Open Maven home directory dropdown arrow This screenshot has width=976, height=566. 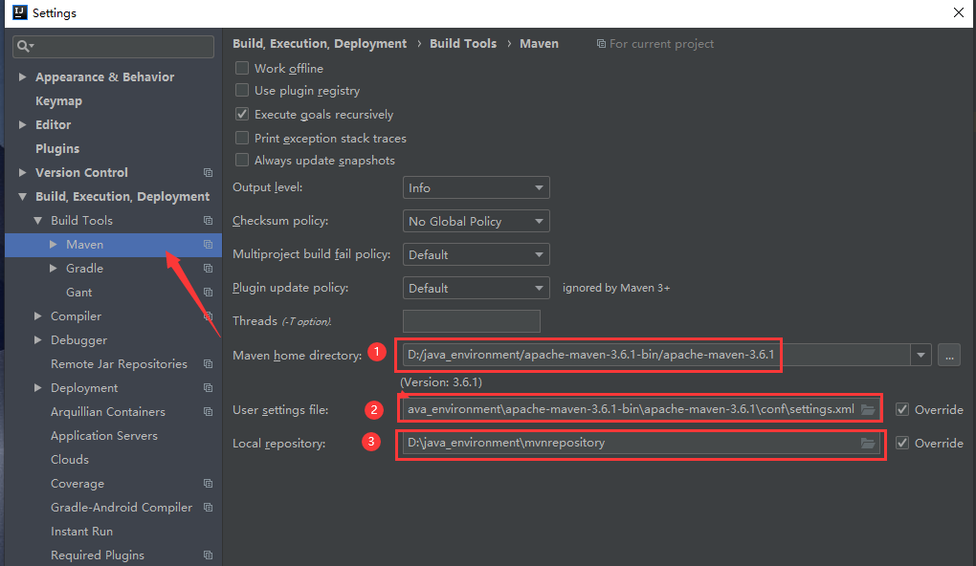(x=921, y=355)
